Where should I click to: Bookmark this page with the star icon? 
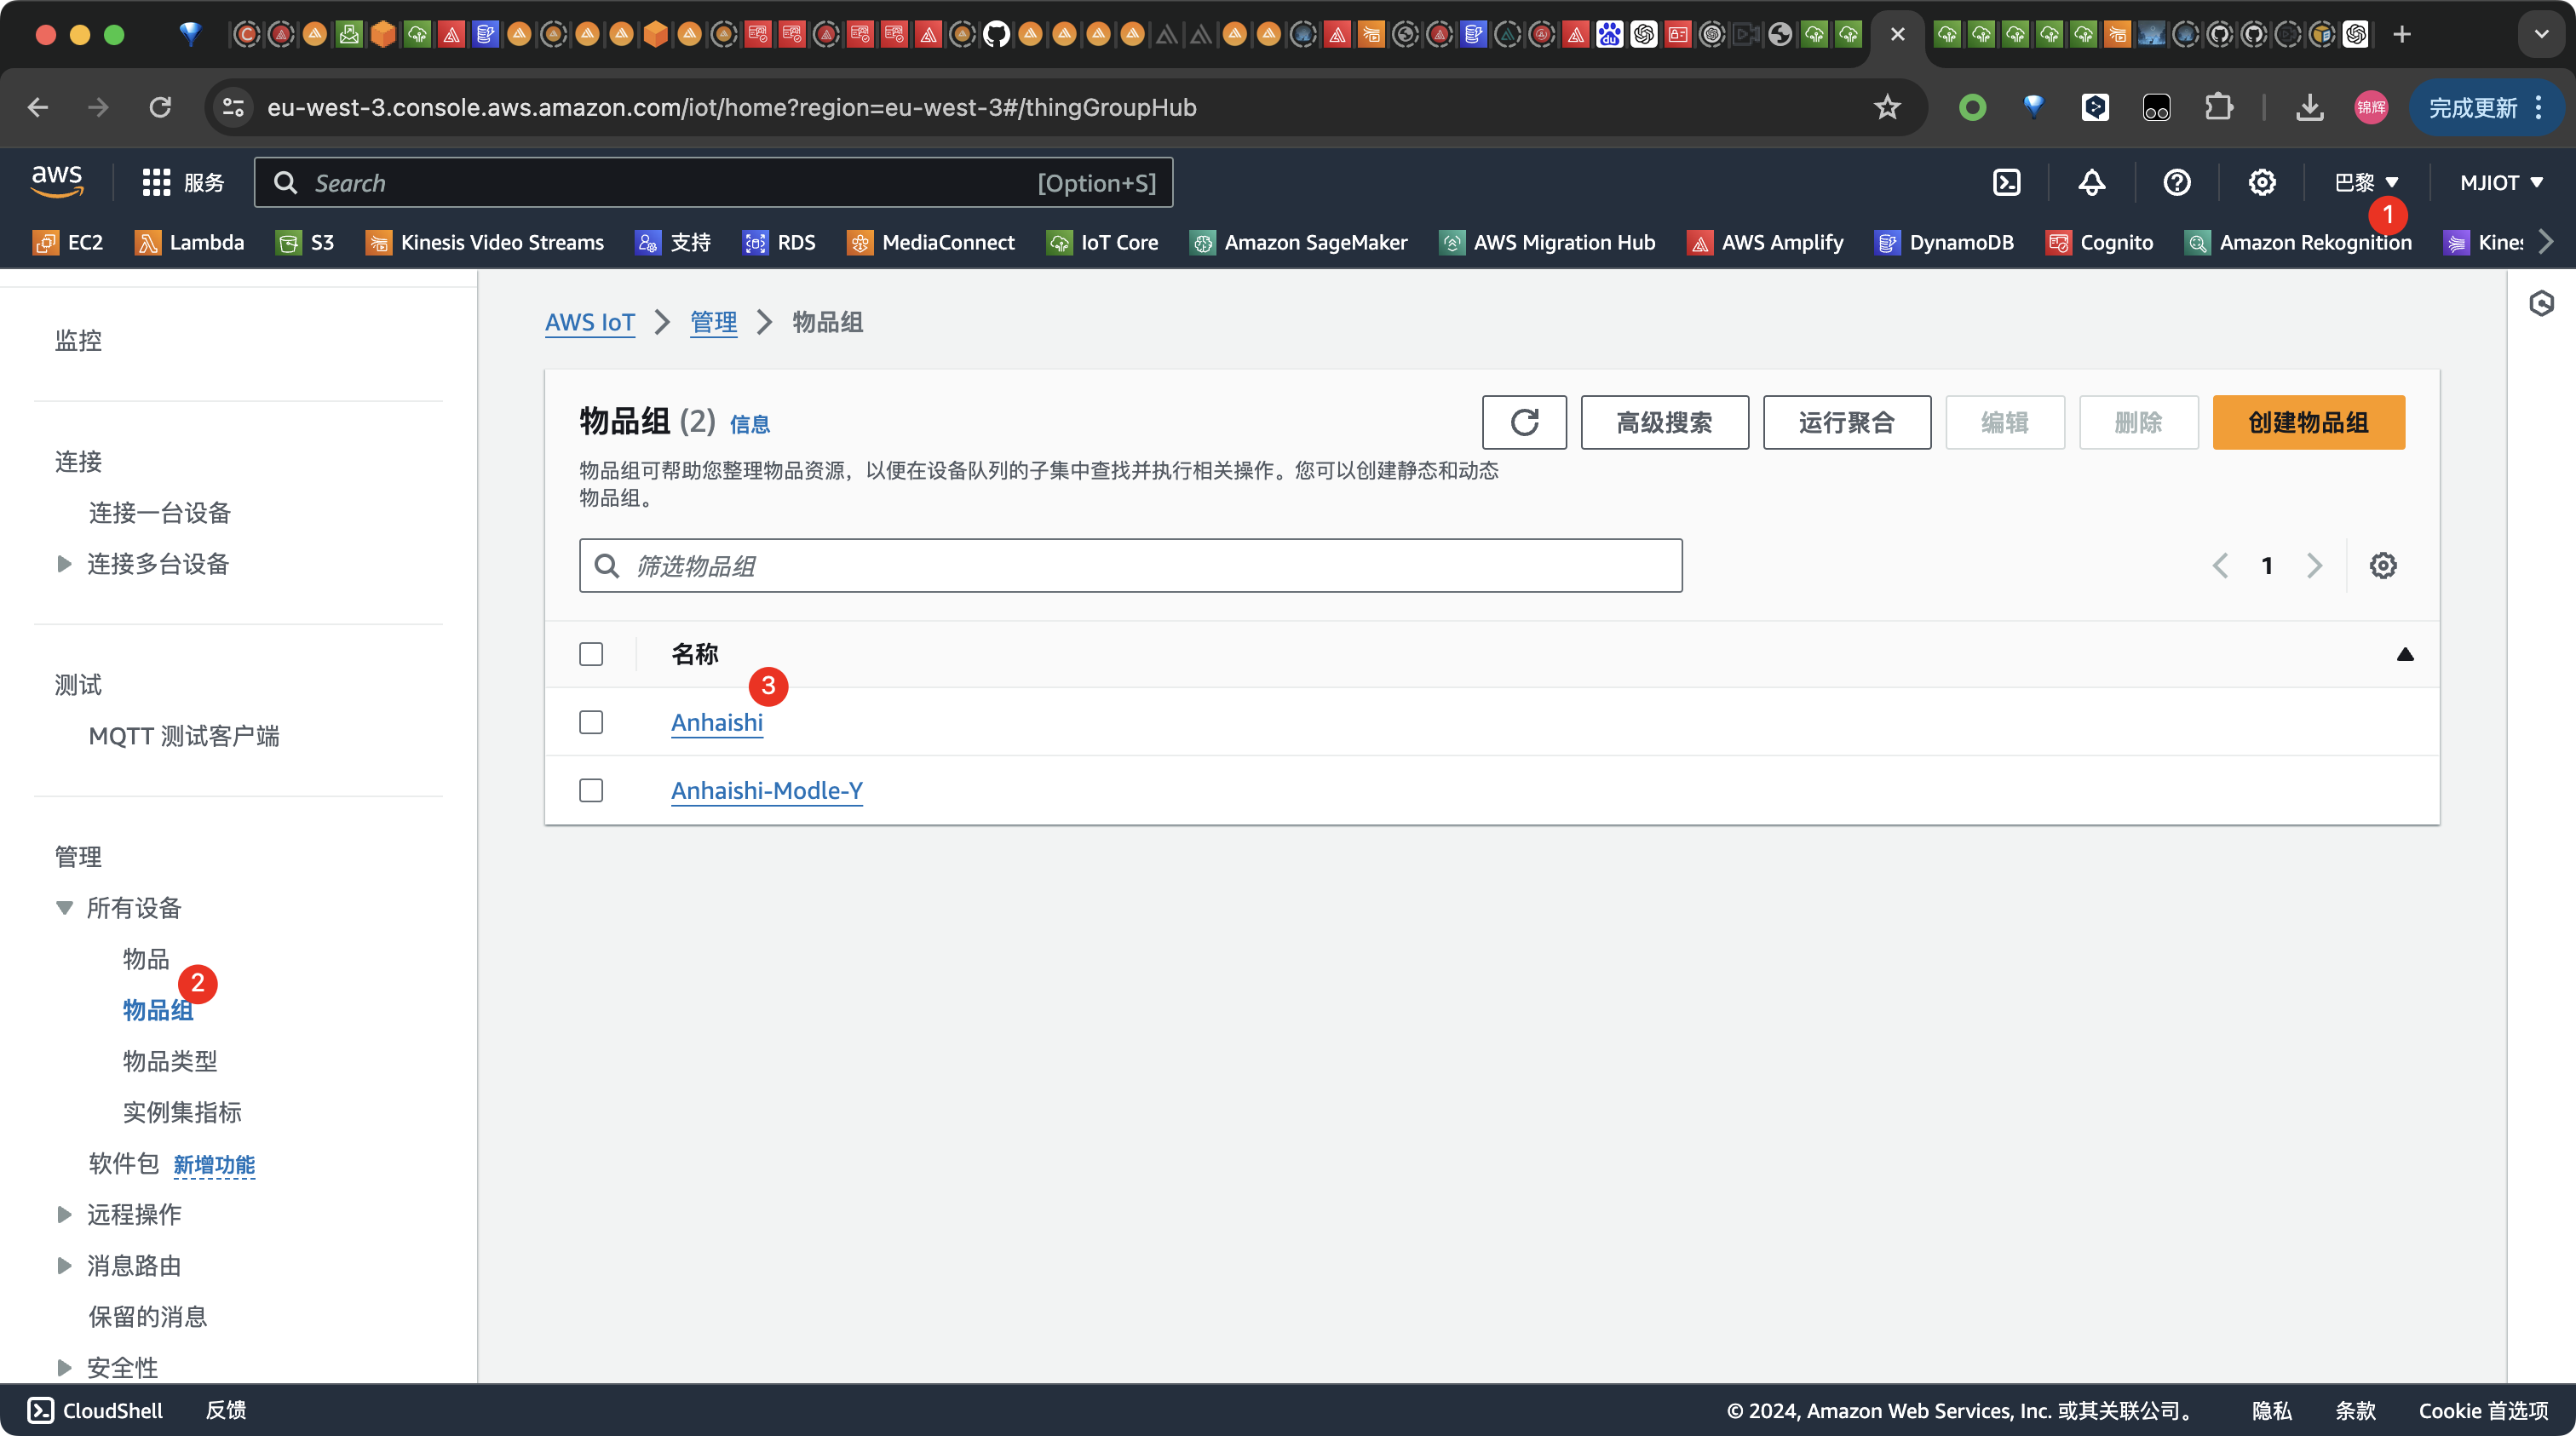[x=1886, y=107]
